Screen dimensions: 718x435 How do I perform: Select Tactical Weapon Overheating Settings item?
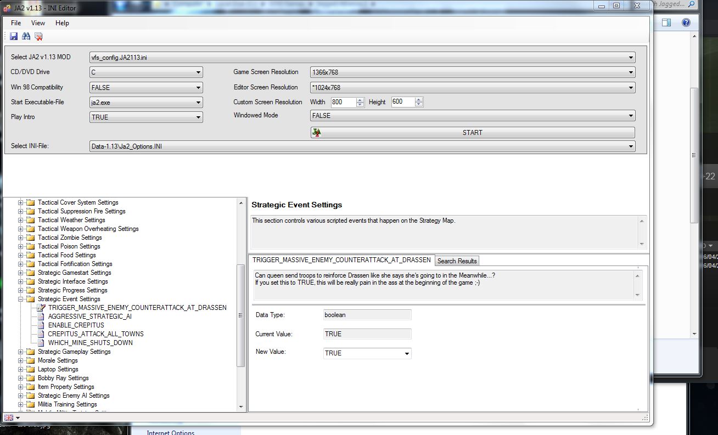tap(88, 229)
